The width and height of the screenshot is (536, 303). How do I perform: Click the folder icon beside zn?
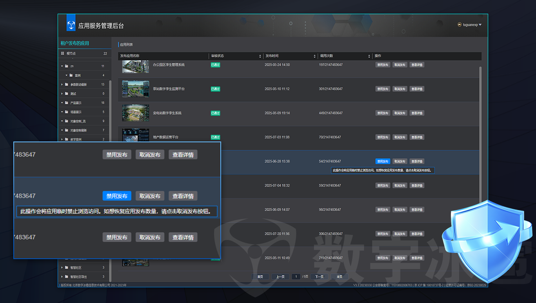click(67, 66)
